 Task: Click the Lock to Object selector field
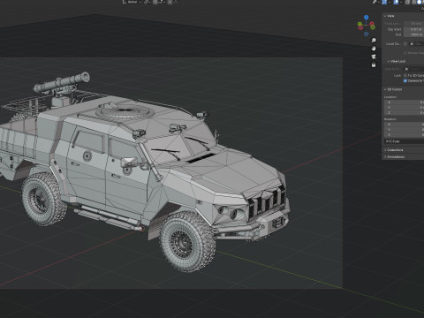tap(413, 69)
